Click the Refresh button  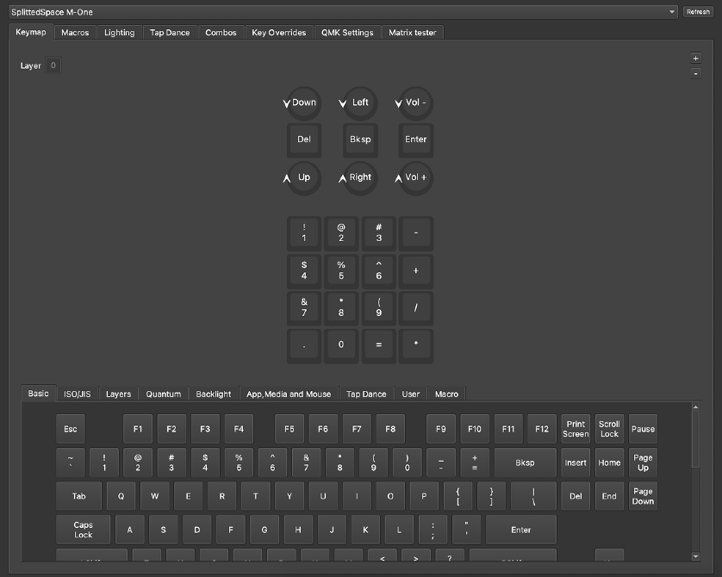pos(697,12)
